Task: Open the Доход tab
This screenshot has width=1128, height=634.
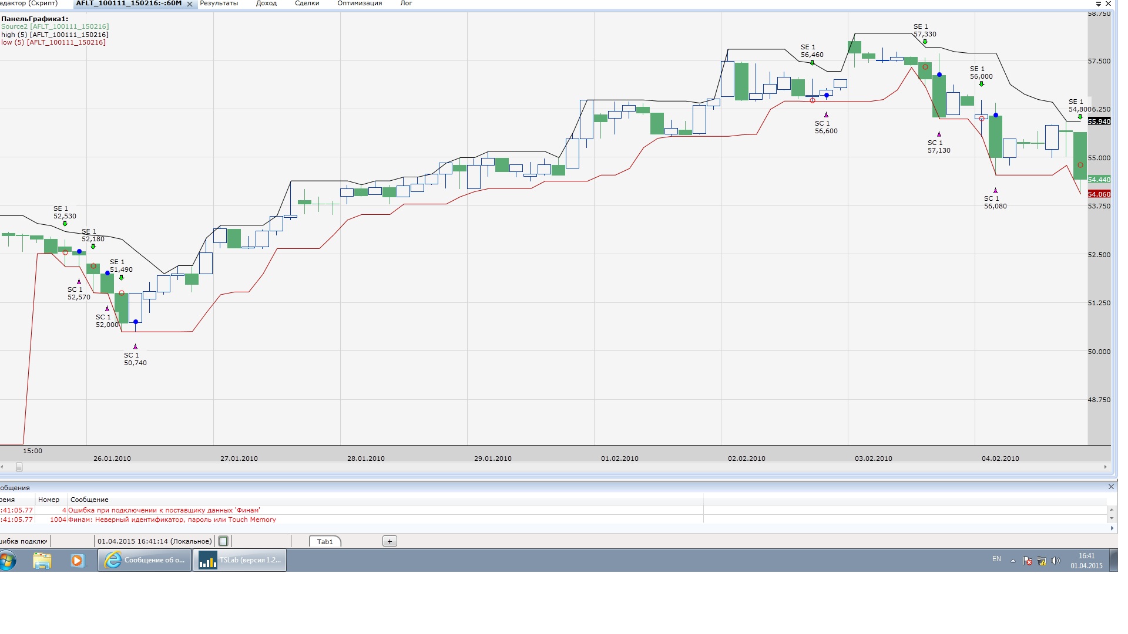Action: (266, 4)
